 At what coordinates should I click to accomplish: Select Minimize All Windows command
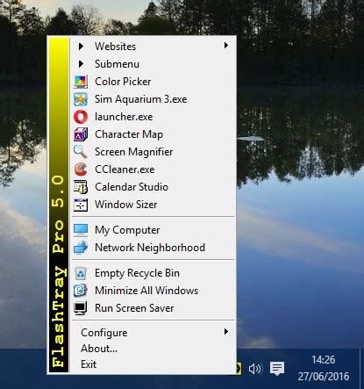(153, 291)
